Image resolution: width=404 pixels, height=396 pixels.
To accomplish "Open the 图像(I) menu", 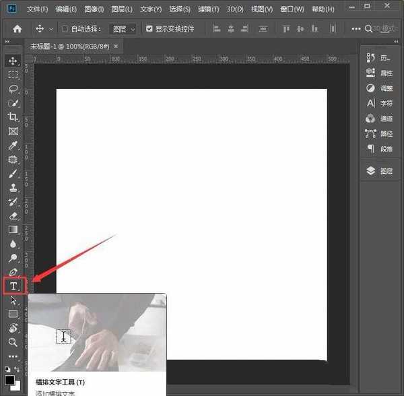I will (x=94, y=9).
